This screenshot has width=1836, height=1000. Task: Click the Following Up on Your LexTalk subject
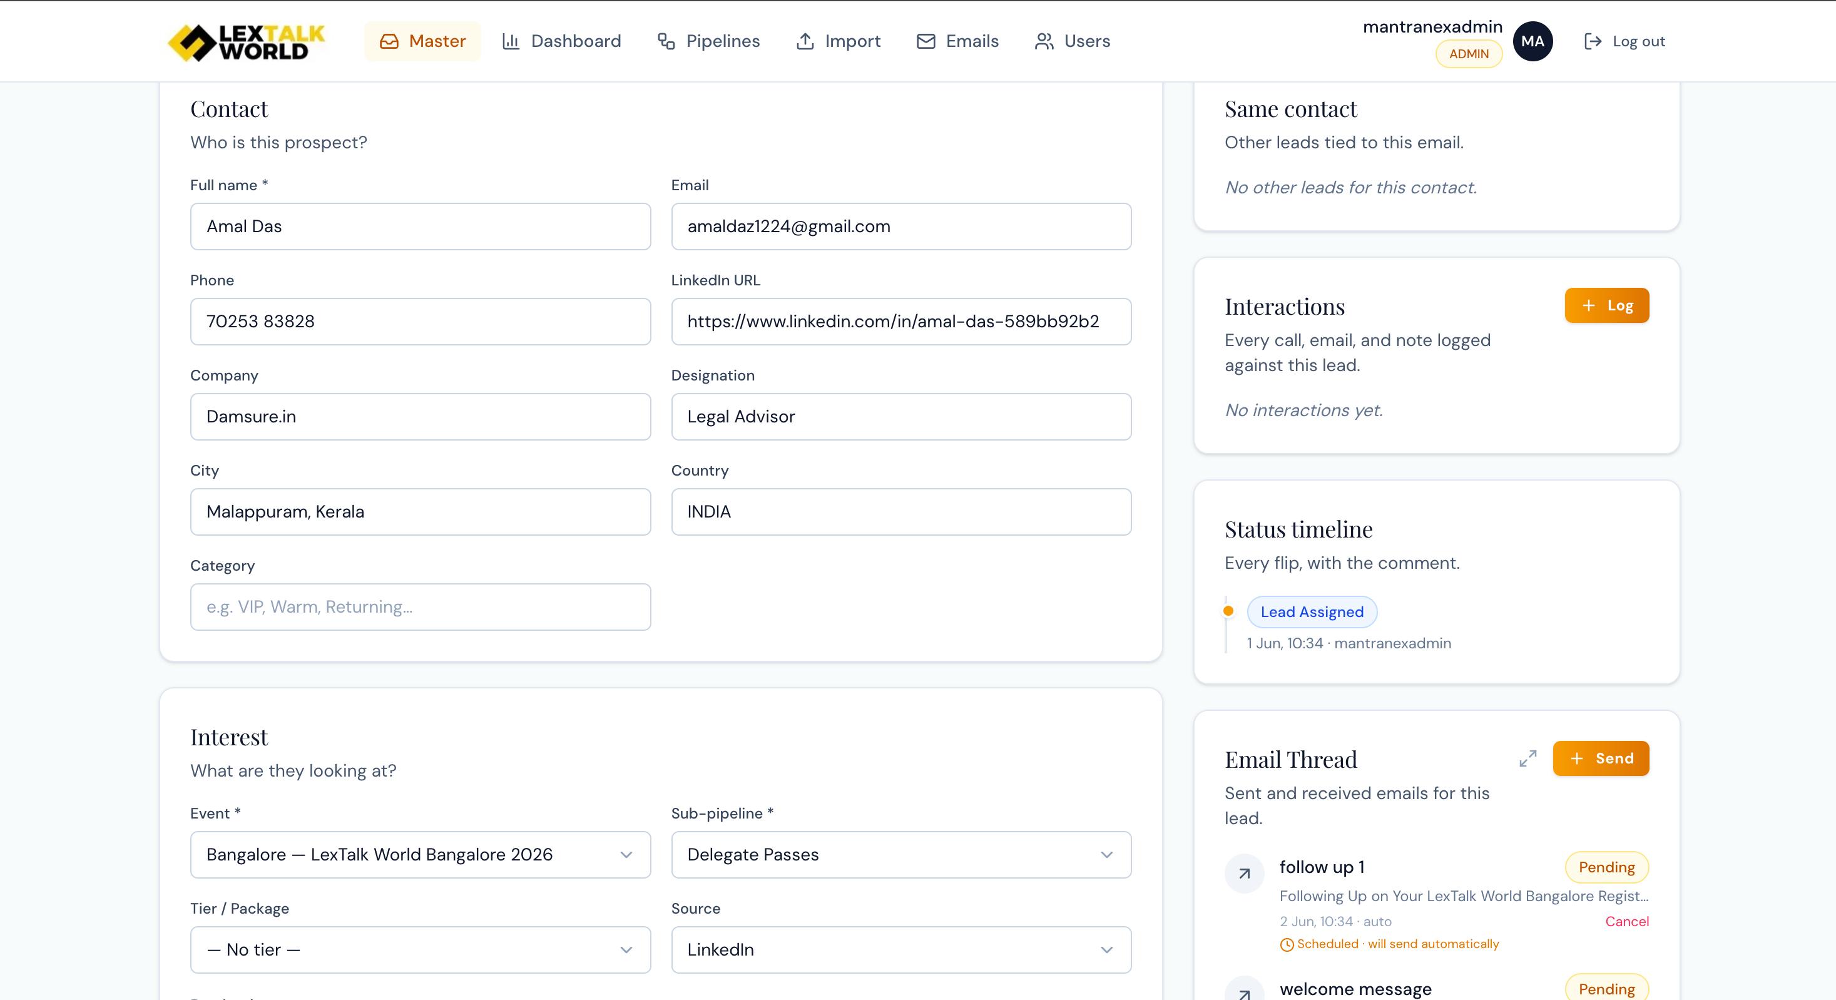1464,897
